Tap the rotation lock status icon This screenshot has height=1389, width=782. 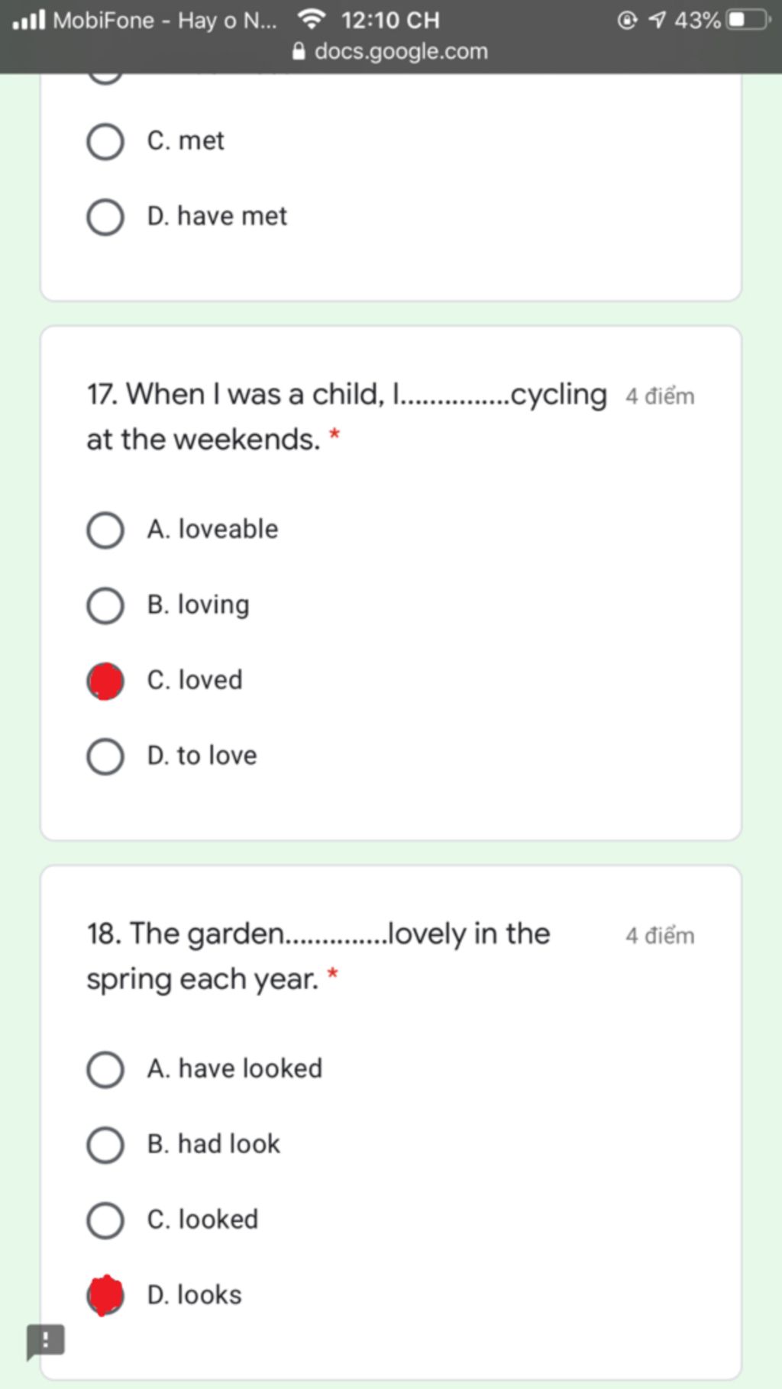point(627,20)
